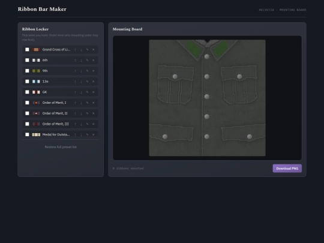Remove the Medal for Outsta... ribbon
324x243 pixels.
94,134
